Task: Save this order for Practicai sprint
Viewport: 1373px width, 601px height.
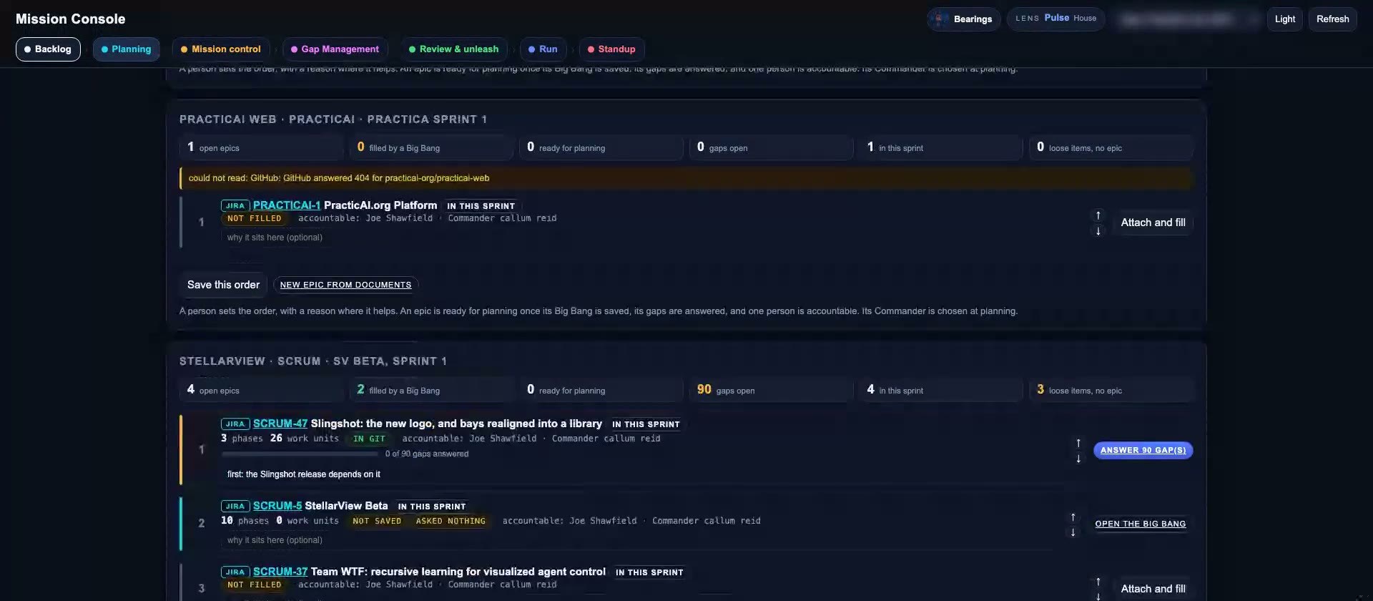Action: tap(223, 285)
